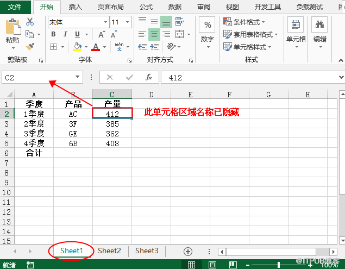
Task: Click the wén phonetic guide icon
Action: 119,47
